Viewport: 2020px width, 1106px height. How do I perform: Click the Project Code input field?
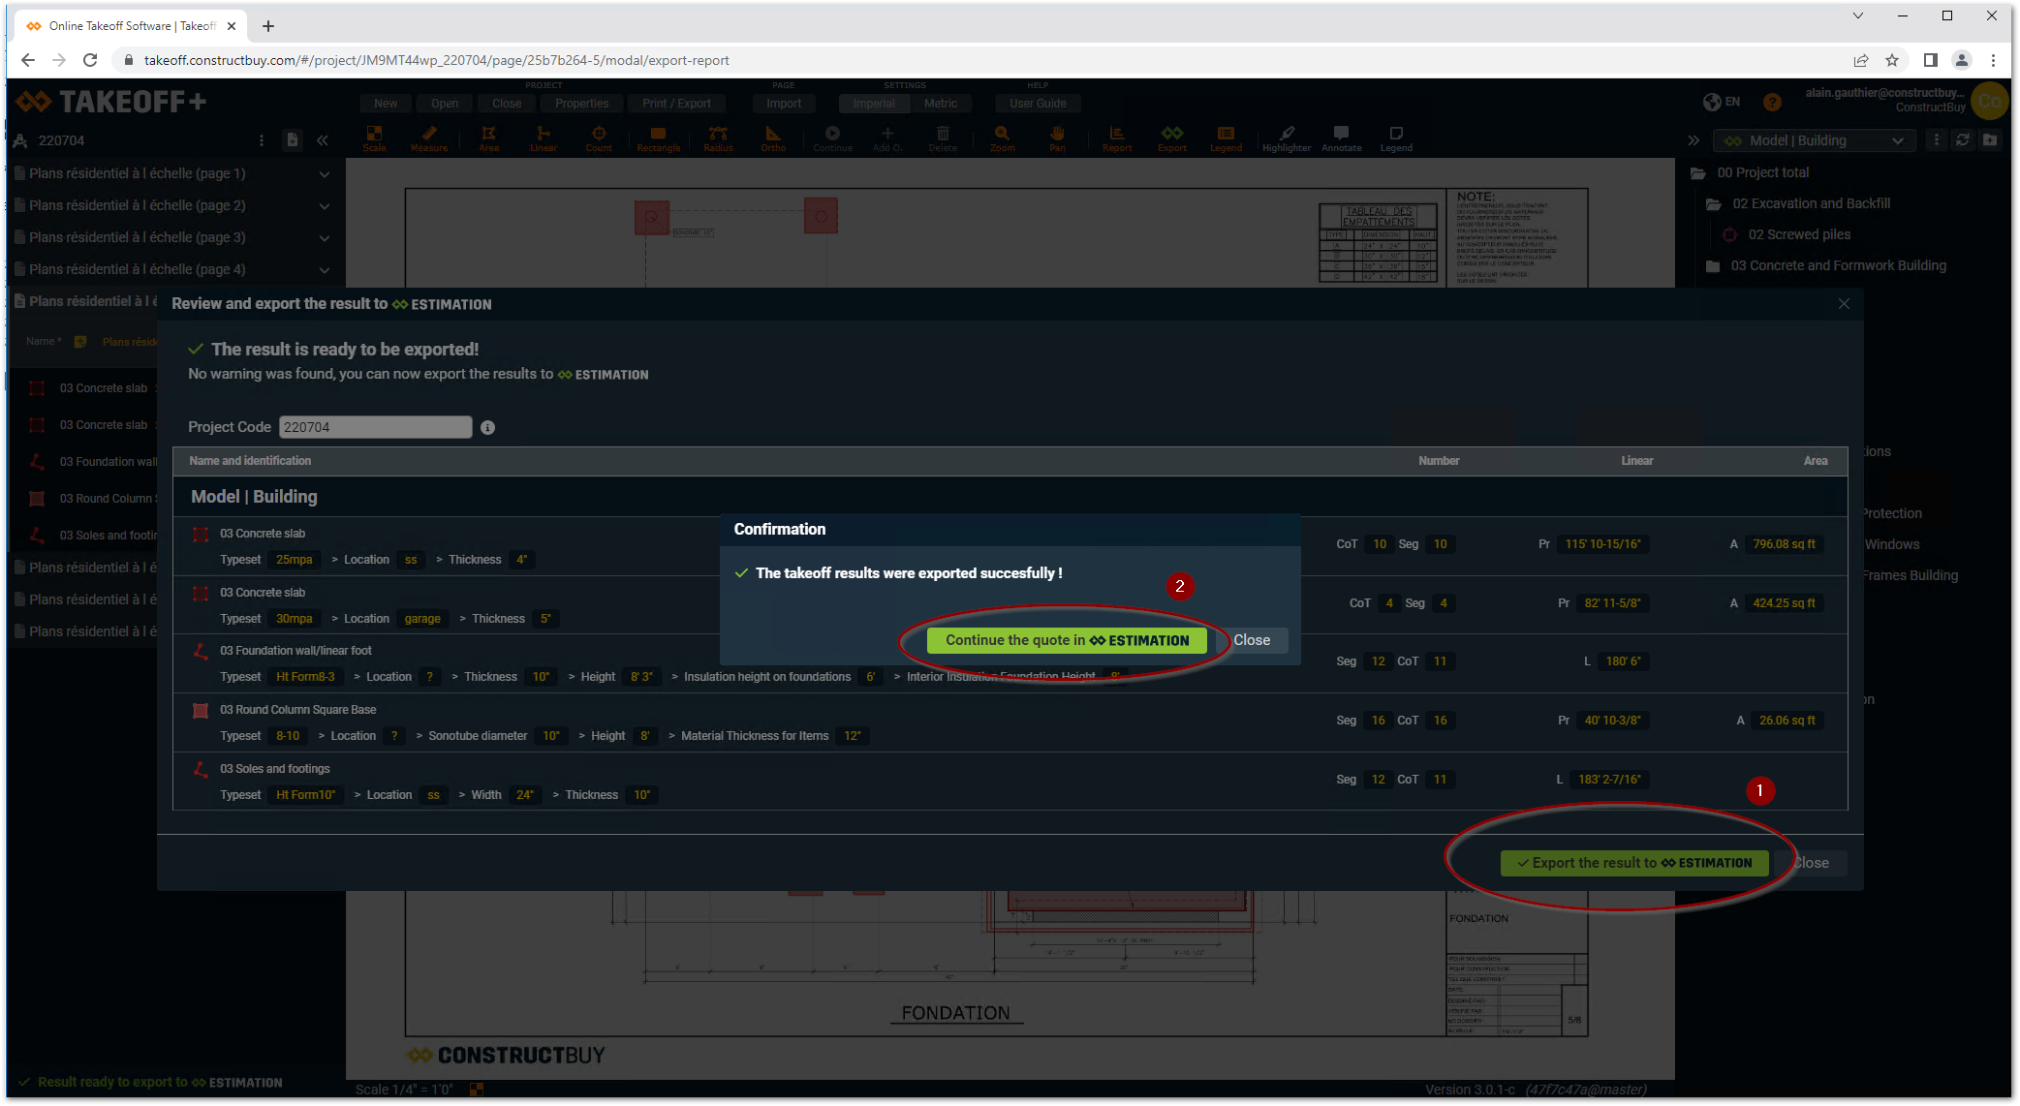click(x=375, y=427)
